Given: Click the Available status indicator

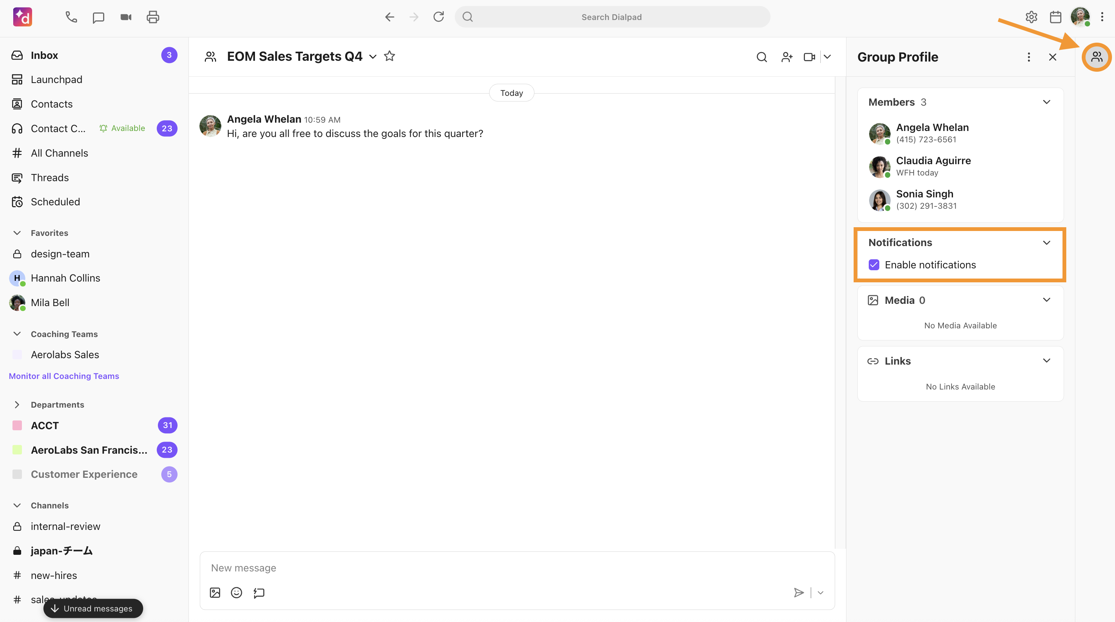Looking at the screenshot, I should point(122,128).
